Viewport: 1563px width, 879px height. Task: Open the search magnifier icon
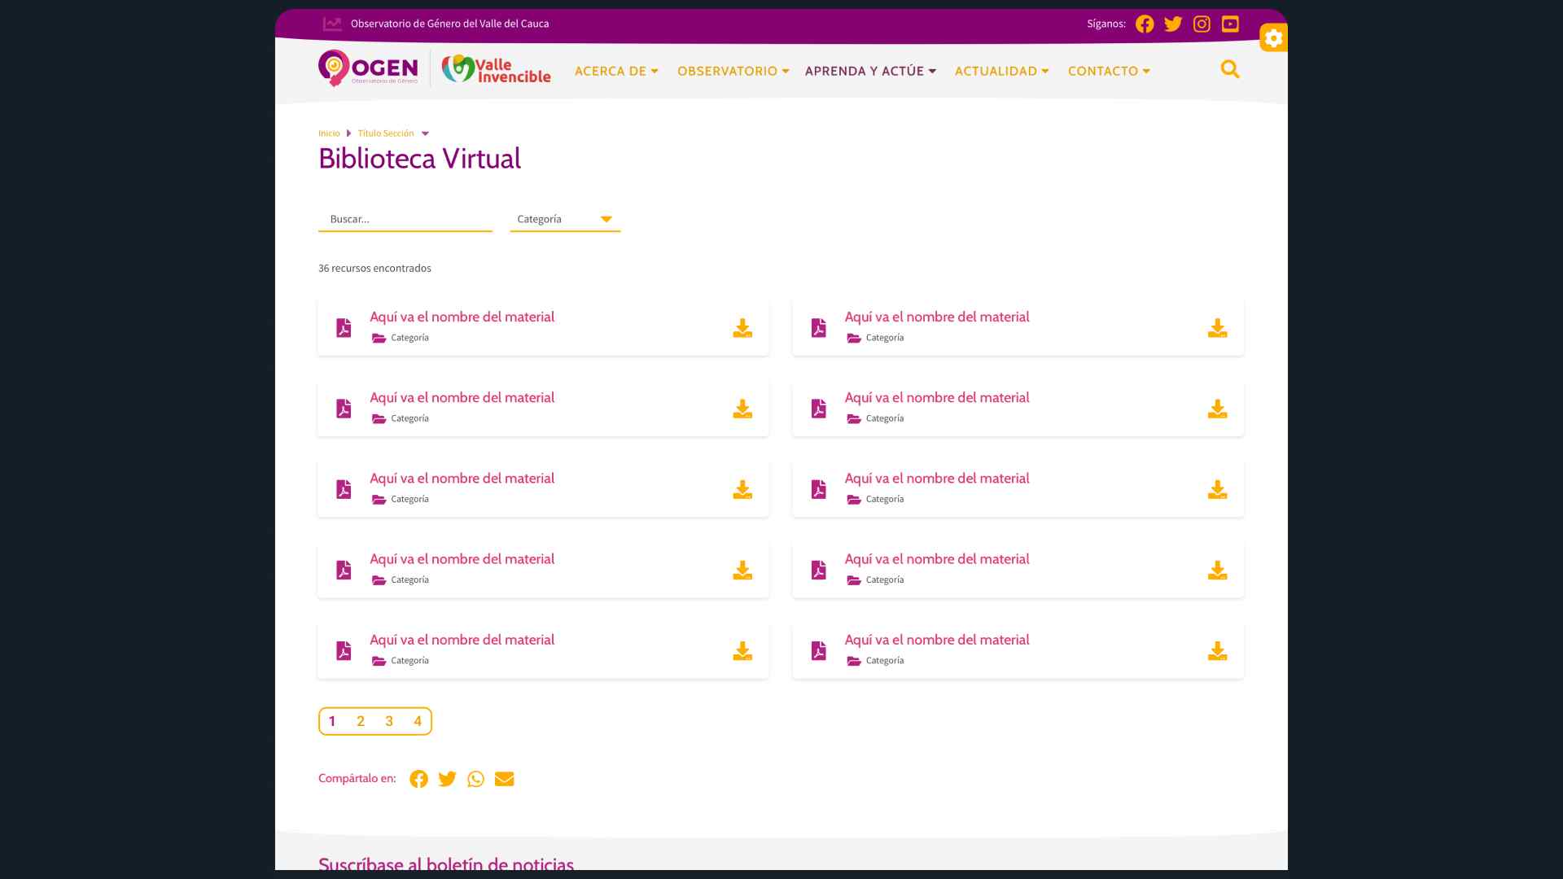(1230, 70)
